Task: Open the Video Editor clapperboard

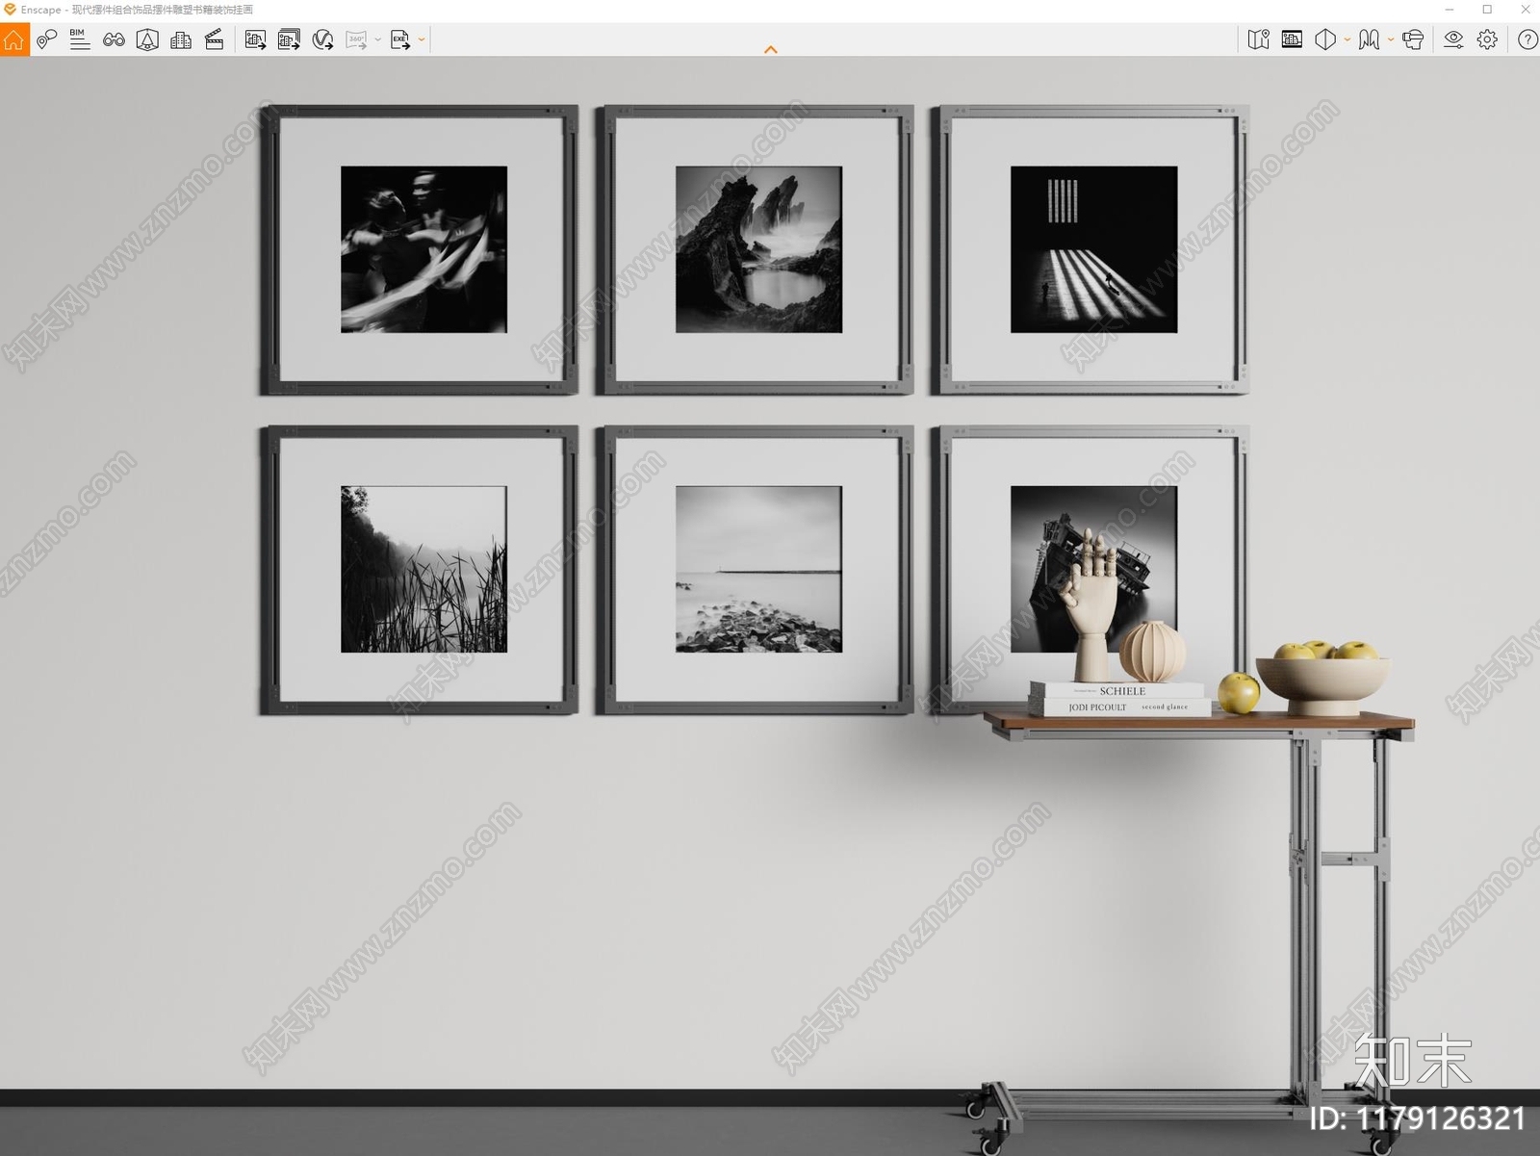Action: 214,39
